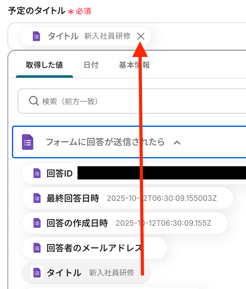Open the 基本情報 tab
Viewport: 246px width, 289px height.
click(134, 65)
